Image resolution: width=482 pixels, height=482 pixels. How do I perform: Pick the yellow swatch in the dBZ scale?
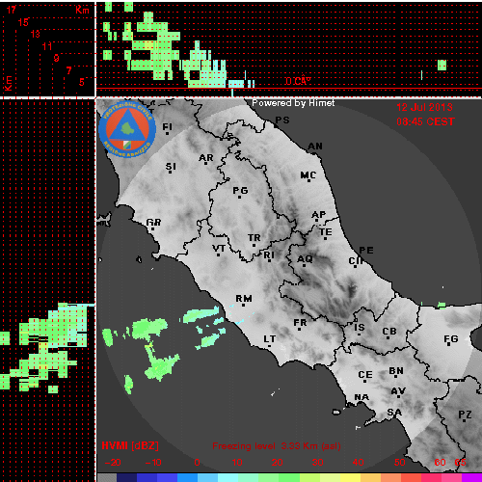point(350,477)
